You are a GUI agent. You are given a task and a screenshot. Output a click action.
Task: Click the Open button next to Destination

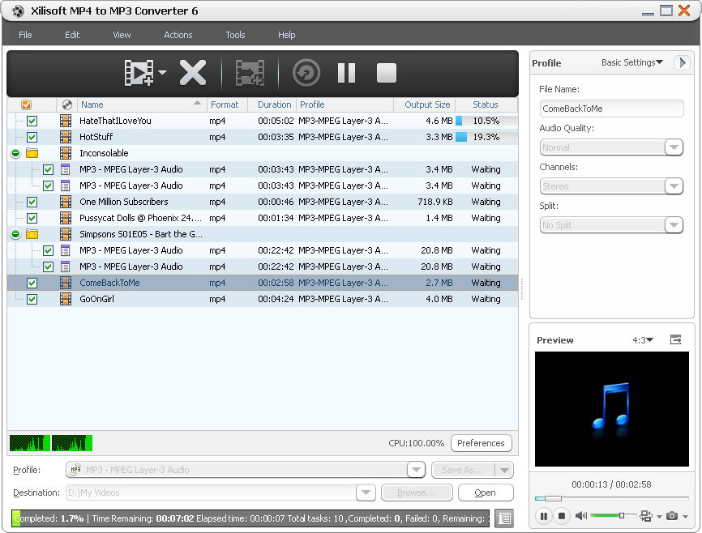point(485,492)
